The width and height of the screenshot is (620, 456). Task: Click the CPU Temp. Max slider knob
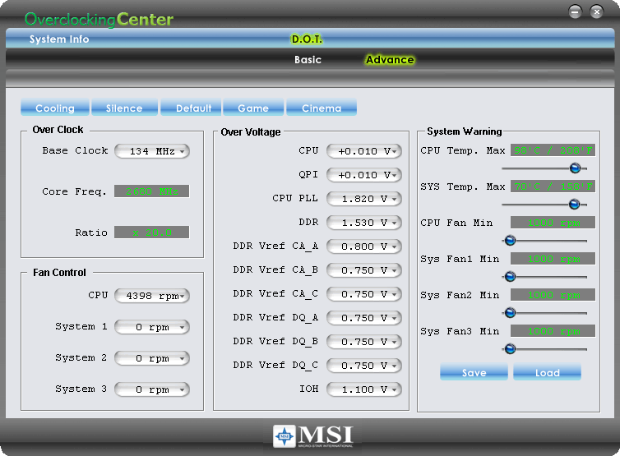576,168
